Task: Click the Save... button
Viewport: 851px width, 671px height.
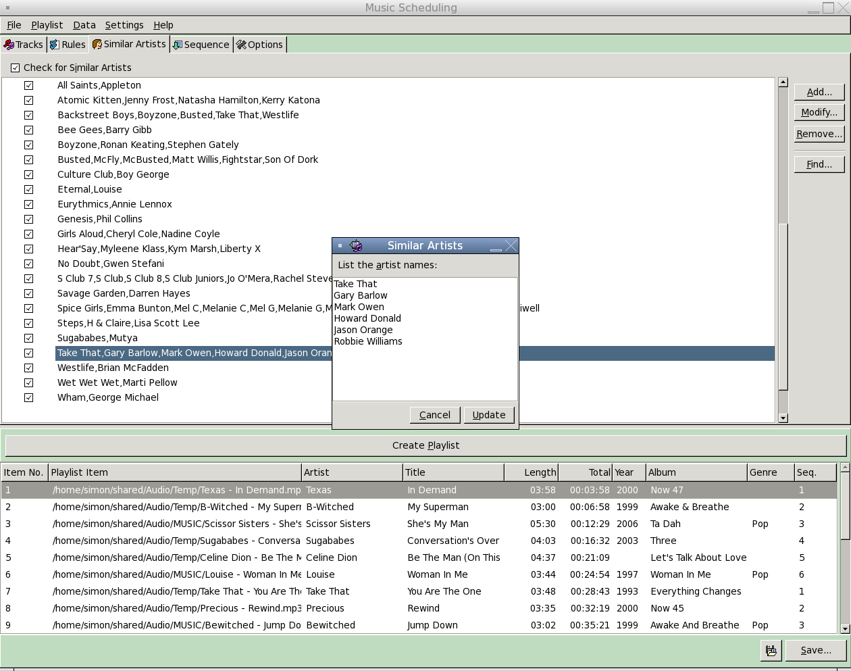Action: click(816, 650)
